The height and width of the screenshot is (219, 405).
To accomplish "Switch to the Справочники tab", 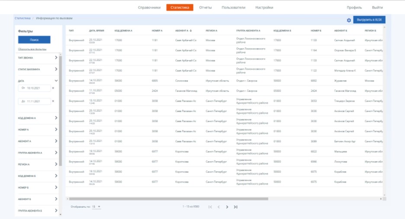I will pyautogui.click(x=149, y=7).
